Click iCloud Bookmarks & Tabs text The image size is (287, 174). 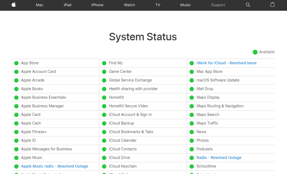point(131,132)
